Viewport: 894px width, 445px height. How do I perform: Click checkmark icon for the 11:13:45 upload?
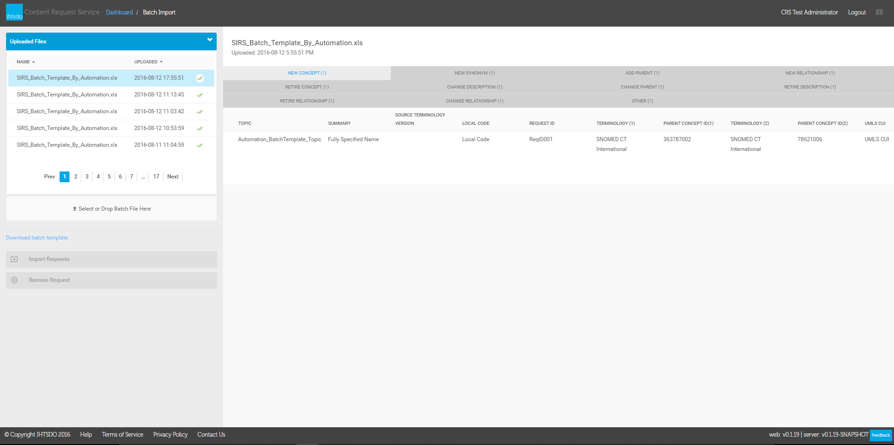(x=200, y=95)
